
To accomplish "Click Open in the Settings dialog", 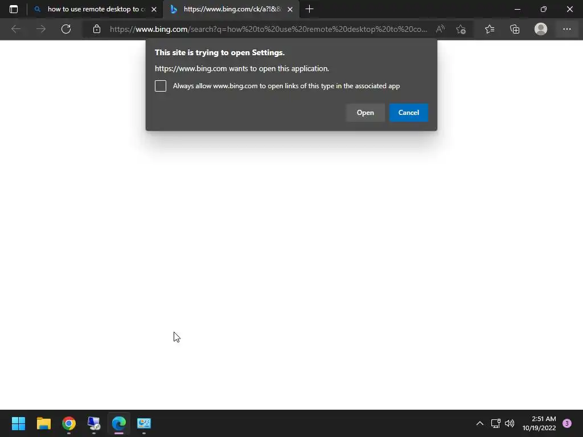I will tap(366, 113).
